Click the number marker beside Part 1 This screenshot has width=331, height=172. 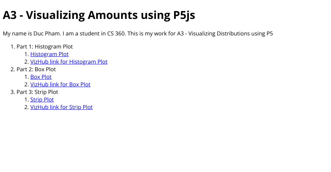pyautogui.click(x=13, y=47)
